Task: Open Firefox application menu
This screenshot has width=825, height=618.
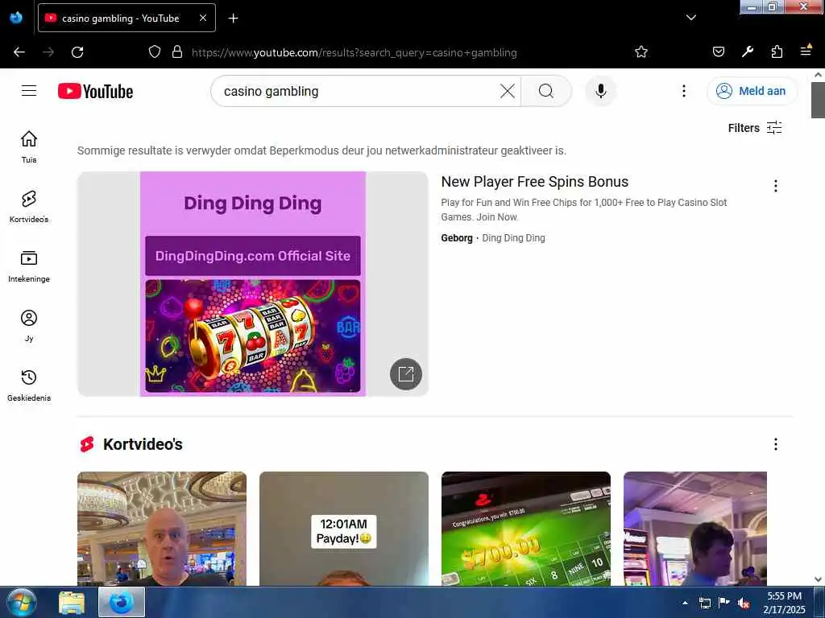Action: 806,51
